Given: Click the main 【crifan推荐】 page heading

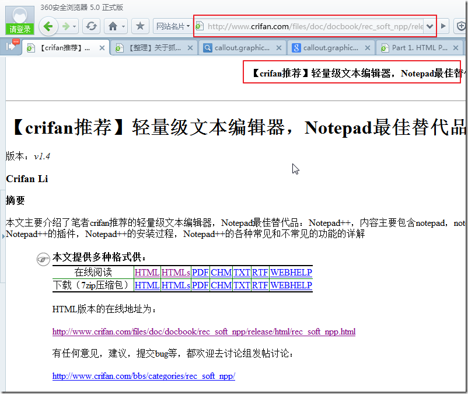Looking at the screenshot, I should point(239,127).
